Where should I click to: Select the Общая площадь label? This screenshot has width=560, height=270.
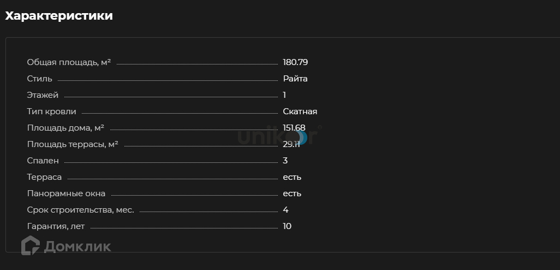point(69,62)
